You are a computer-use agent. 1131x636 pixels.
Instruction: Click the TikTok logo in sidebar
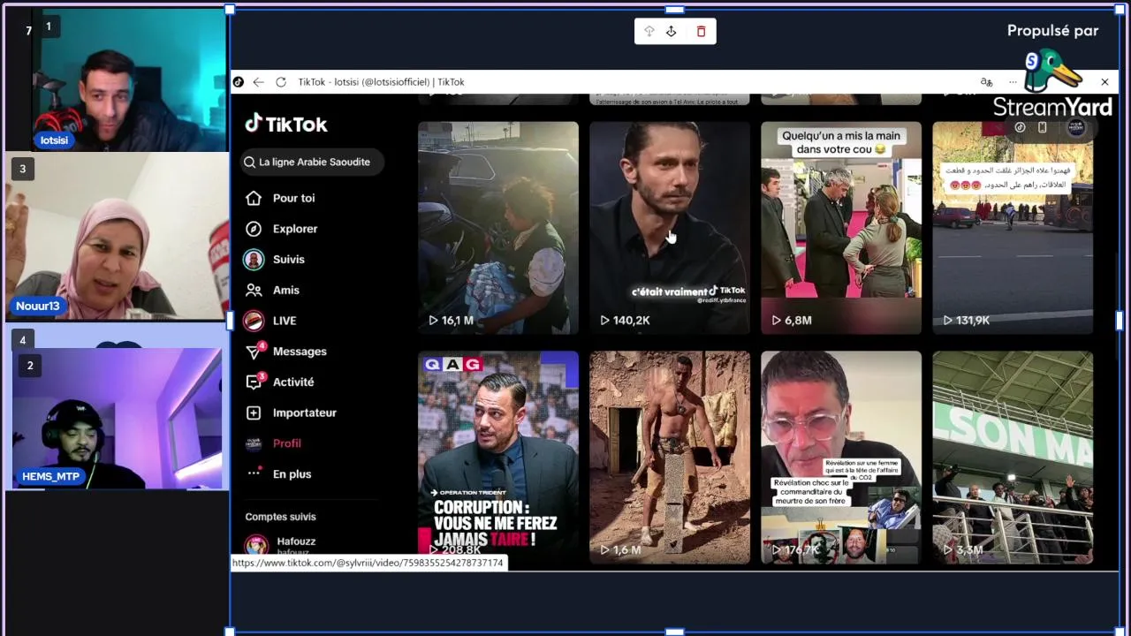[286, 124]
